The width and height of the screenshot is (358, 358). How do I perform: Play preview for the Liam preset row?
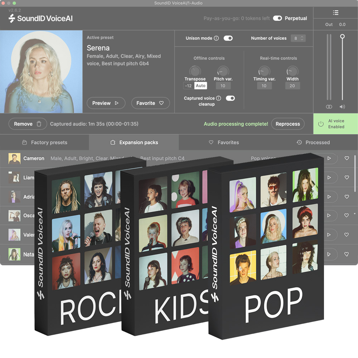(x=329, y=178)
